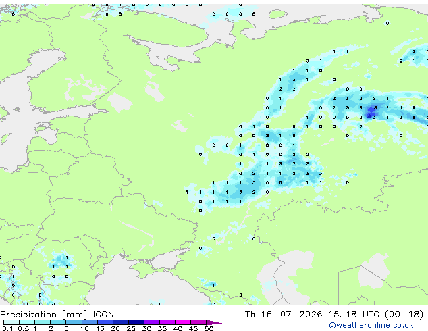Click the legend scale label '25'
The width and height of the screenshot is (428, 331).
131,328
